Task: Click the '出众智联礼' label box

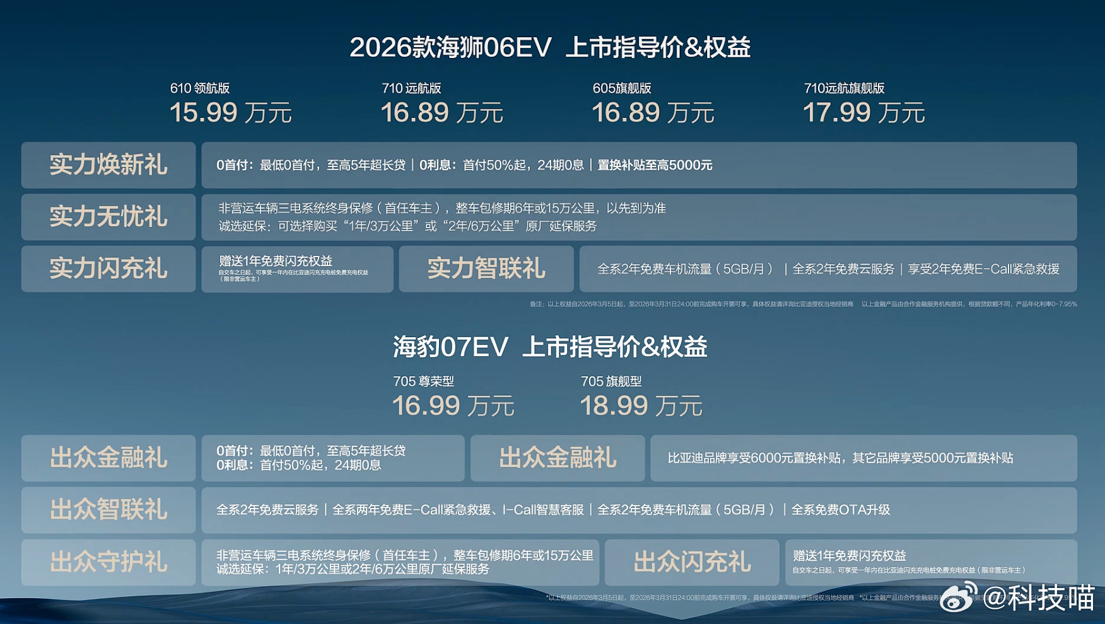Action: pyautogui.click(x=108, y=510)
